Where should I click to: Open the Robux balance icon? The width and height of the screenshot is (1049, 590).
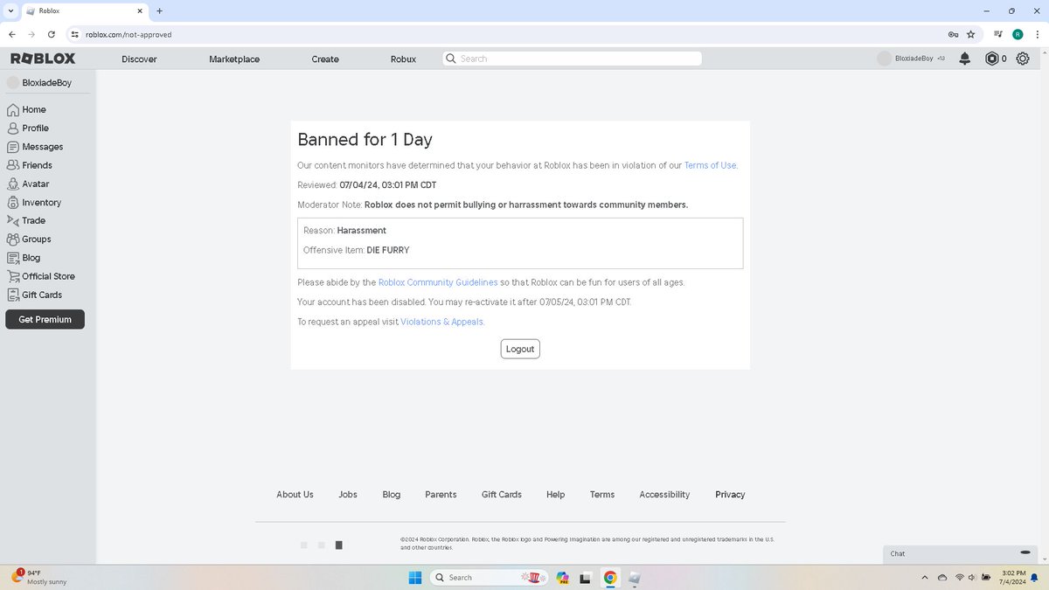click(991, 59)
